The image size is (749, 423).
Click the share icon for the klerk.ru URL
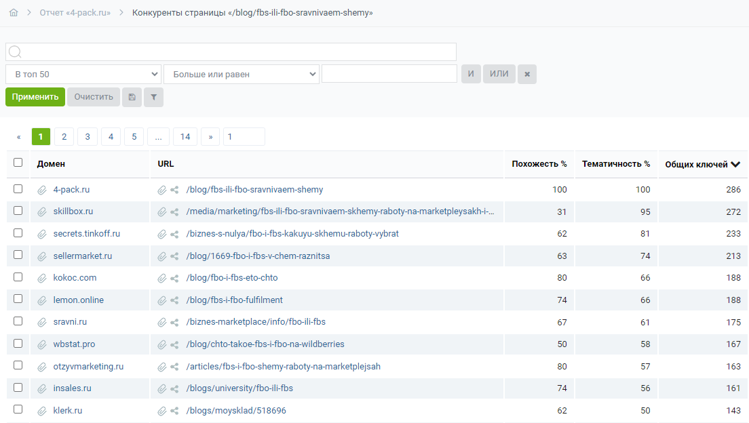pyautogui.click(x=174, y=411)
